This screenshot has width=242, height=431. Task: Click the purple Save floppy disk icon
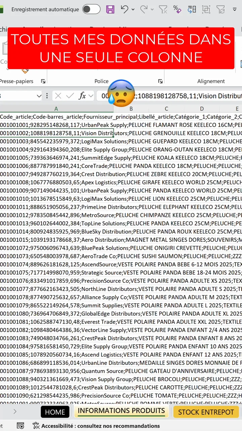point(110,9)
